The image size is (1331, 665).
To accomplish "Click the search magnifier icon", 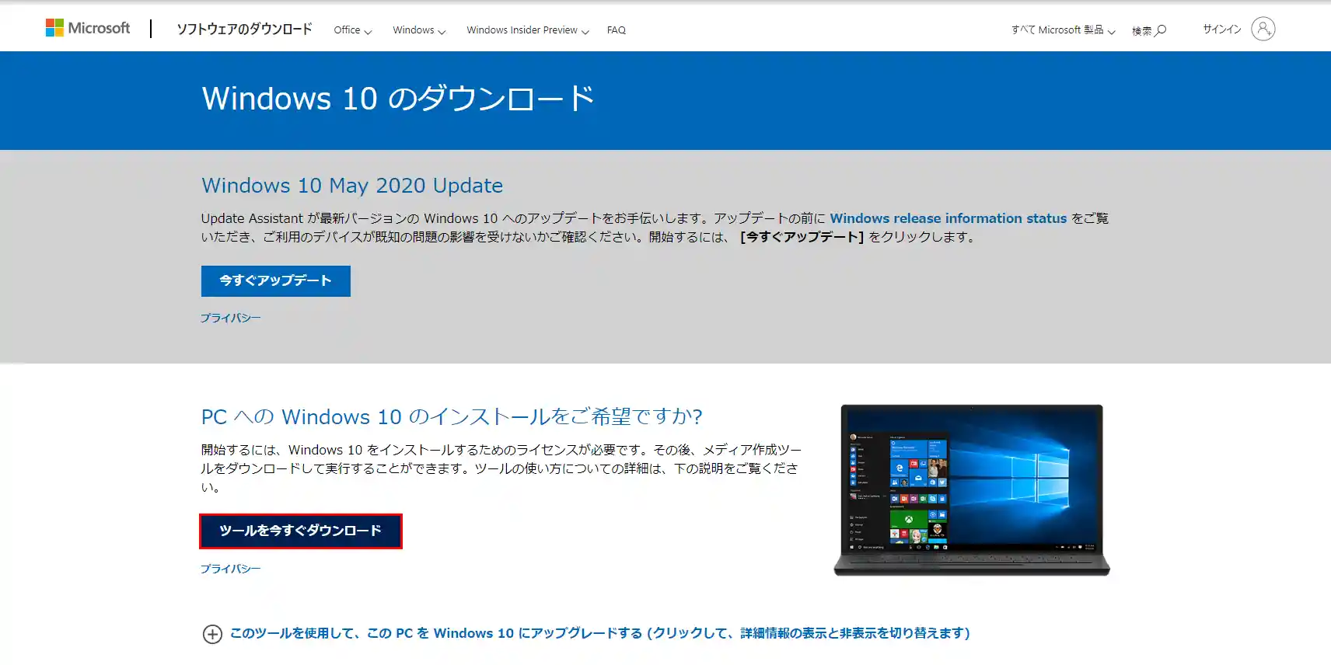I will tap(1161, 30).
